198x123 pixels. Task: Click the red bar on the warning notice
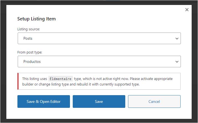coord(18,81)
